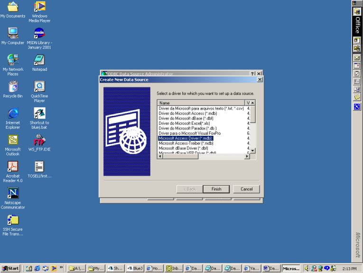
Task: Select Driver do Microsoft dBase (*.dbf)
Action: point(186,118)
